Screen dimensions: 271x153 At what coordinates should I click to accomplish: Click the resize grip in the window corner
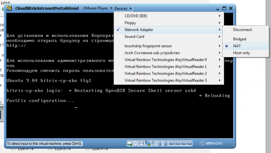point(231,144)
